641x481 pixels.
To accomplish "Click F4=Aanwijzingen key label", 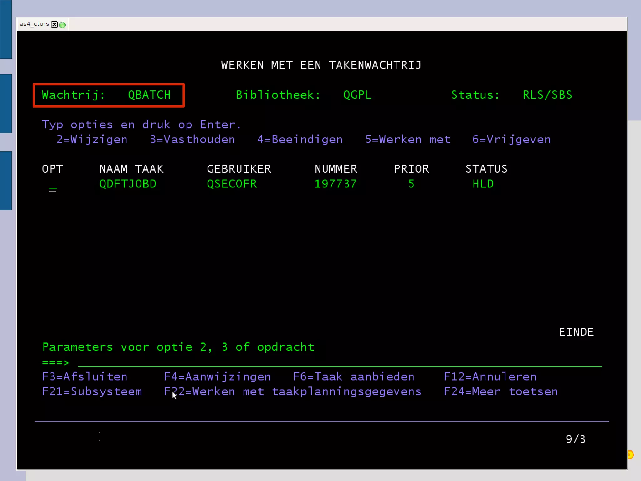I will coord(217,376).
